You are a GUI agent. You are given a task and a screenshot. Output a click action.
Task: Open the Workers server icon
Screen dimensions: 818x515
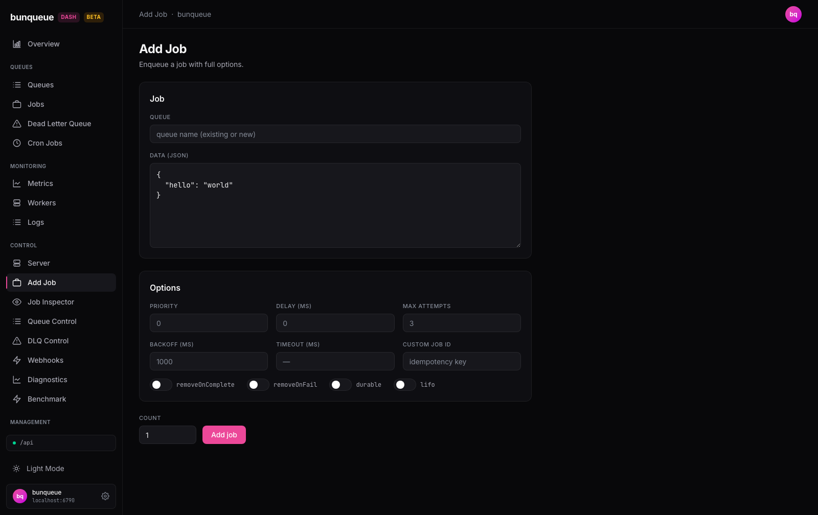(x=17, y=203)
